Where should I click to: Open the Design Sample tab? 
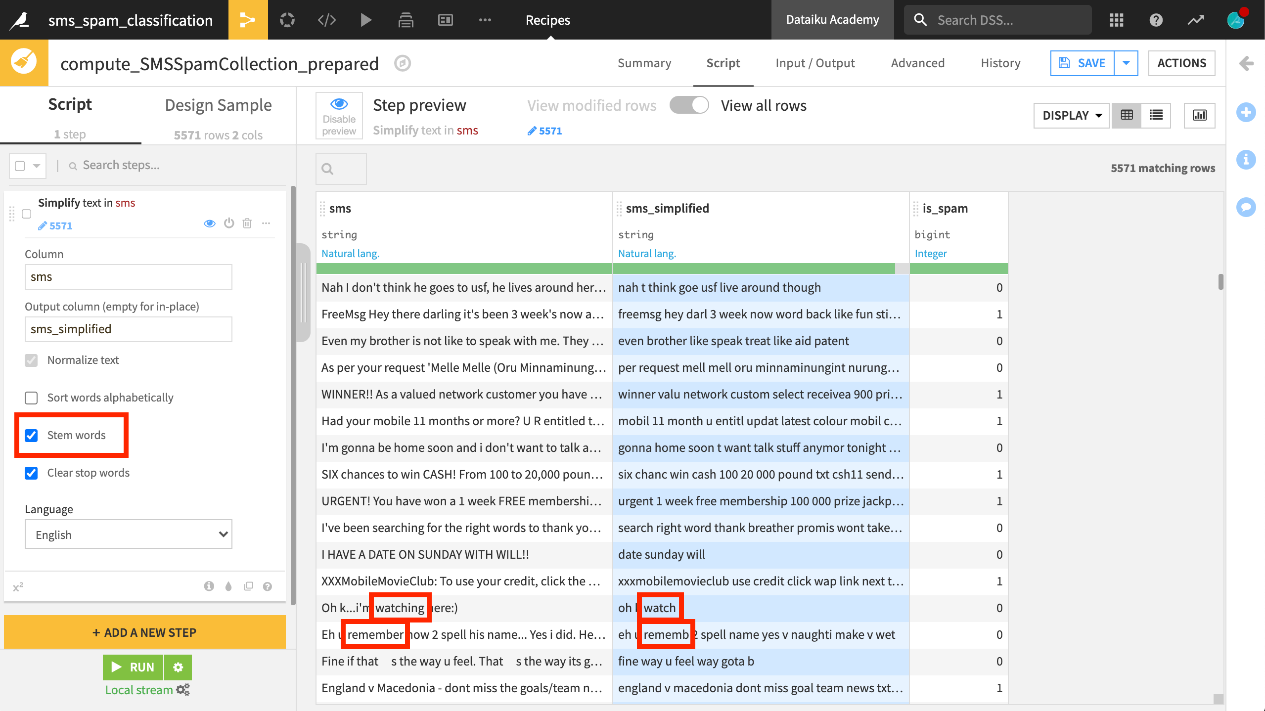coord(218,105)
